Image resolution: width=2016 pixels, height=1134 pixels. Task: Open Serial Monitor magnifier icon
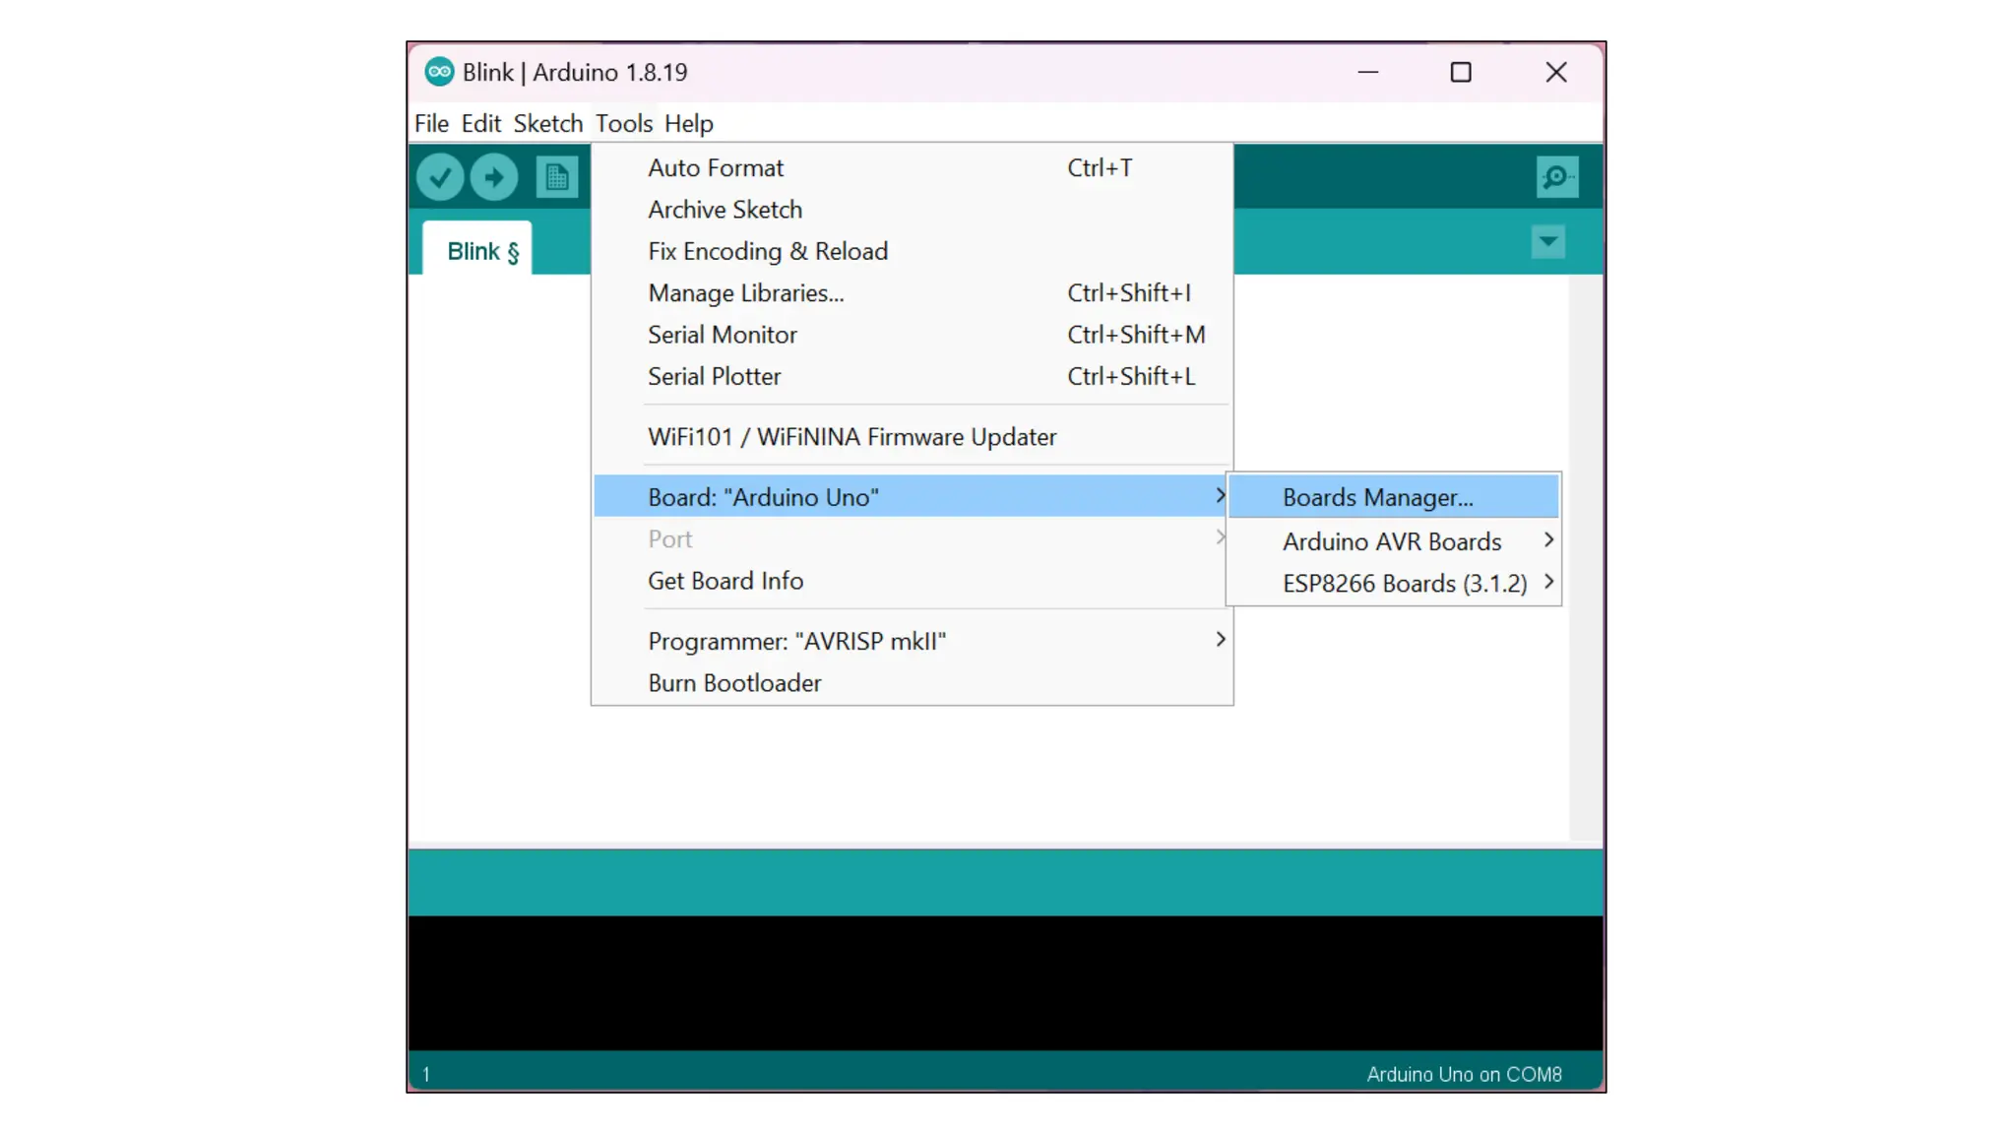point(1556,177)
